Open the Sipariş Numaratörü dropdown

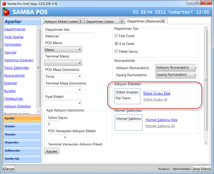pos(176,75)
